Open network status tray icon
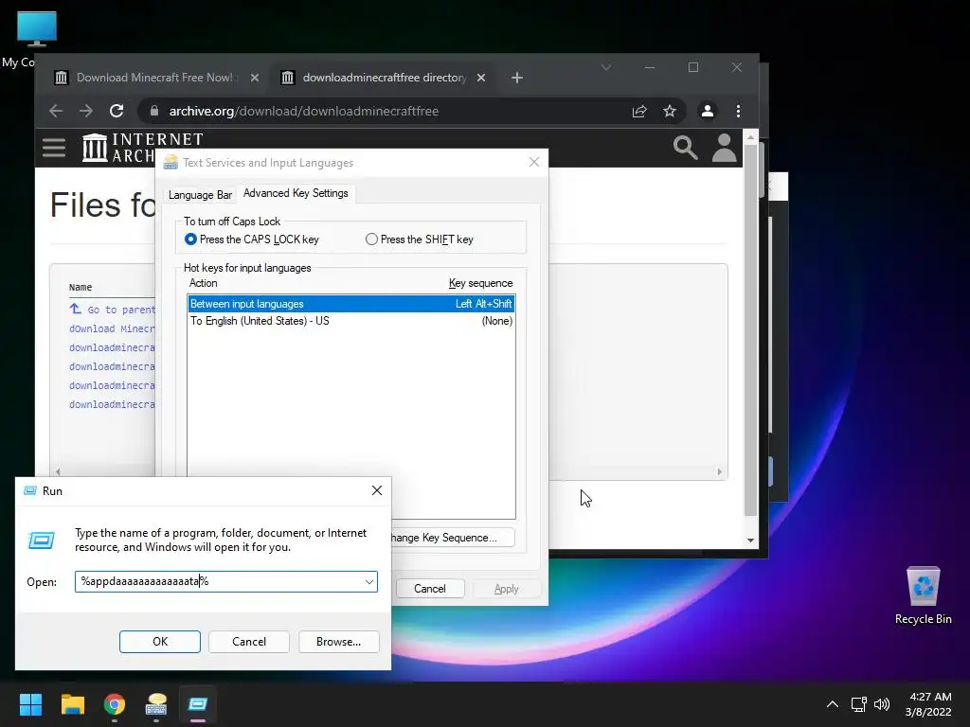Image resolution: width=970 pixels, height=727 pixels. point(858,704)
